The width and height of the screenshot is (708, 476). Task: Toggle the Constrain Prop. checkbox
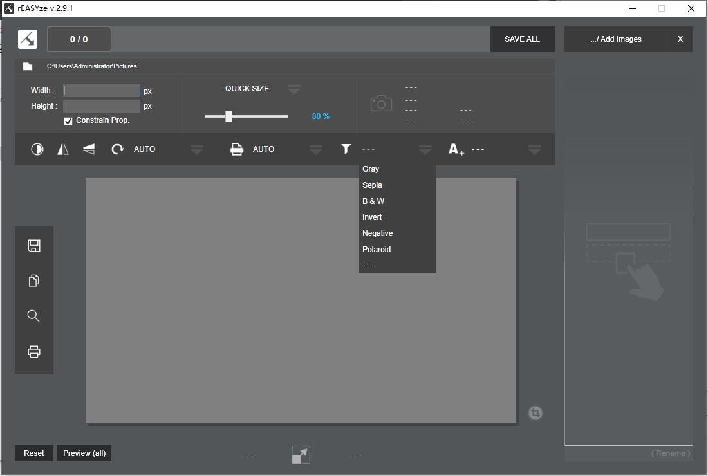68,121
